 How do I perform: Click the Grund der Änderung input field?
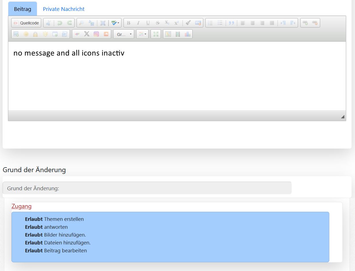[x=147, y=188]
